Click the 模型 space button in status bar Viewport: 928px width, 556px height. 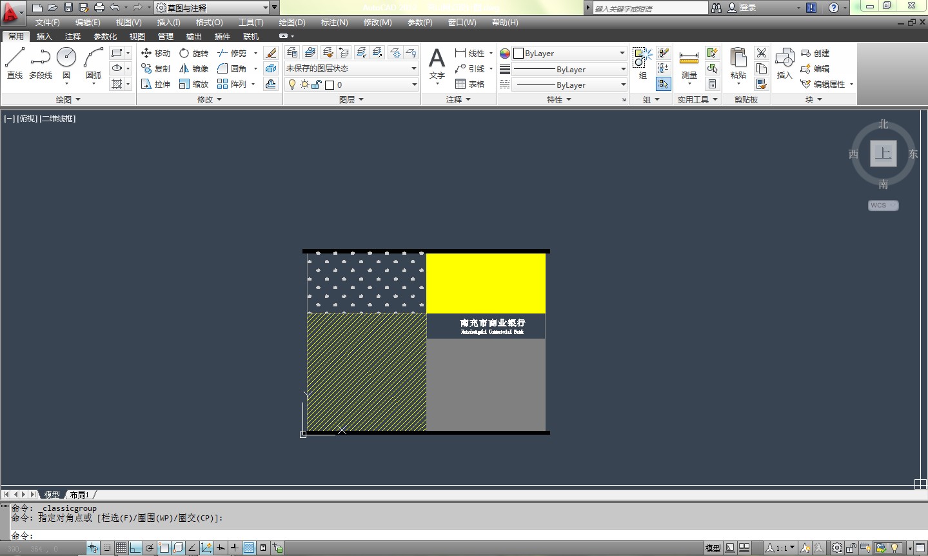pyautogui.click(x=713, y=548)
